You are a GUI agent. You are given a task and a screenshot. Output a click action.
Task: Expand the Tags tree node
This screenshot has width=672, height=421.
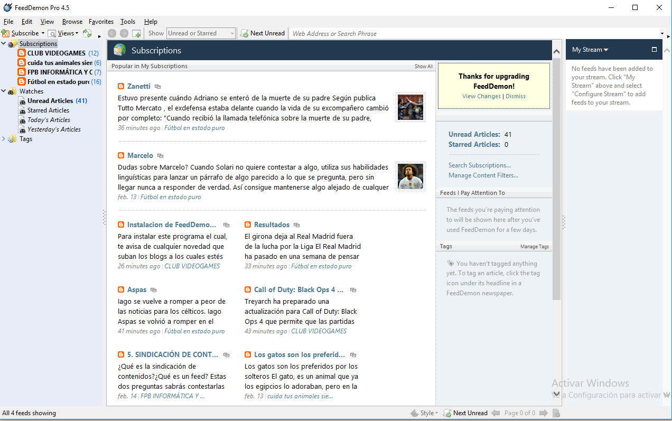4,139
